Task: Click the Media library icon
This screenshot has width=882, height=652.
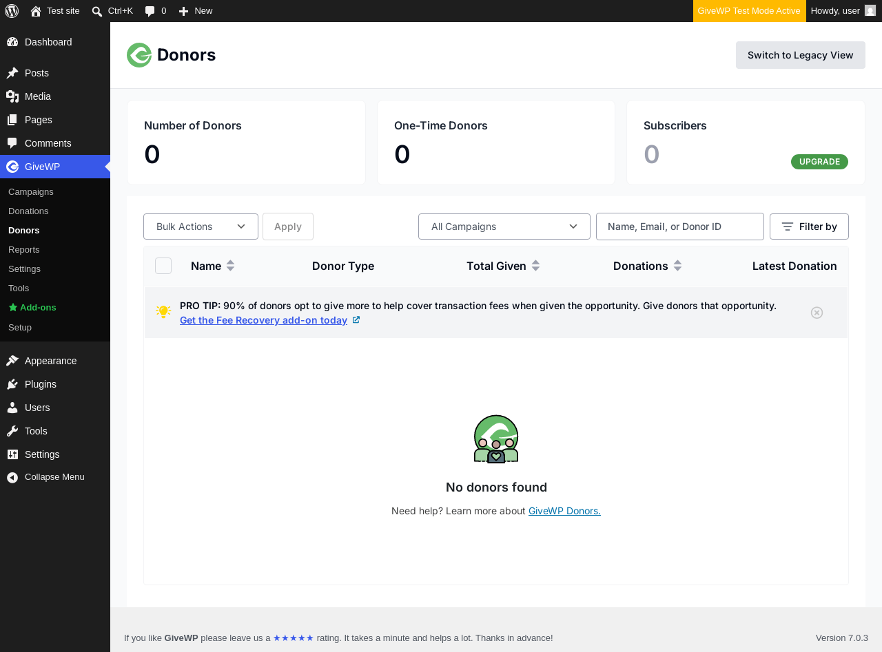Action: point(12,96)
